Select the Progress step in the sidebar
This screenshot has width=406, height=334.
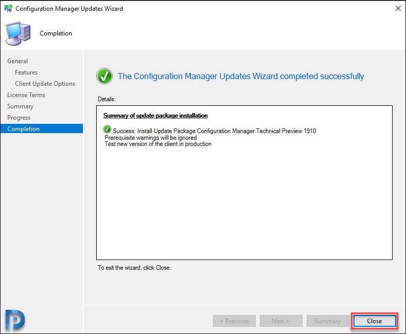coord(19,118)
